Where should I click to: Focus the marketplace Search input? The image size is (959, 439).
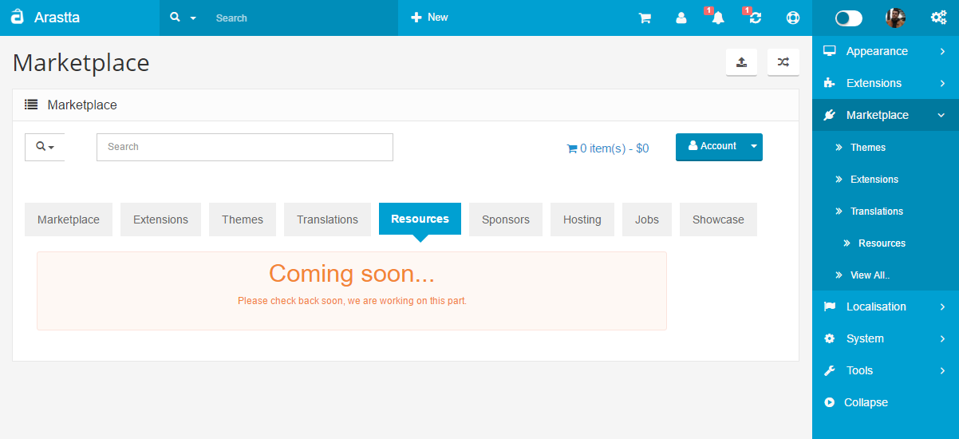245,147
